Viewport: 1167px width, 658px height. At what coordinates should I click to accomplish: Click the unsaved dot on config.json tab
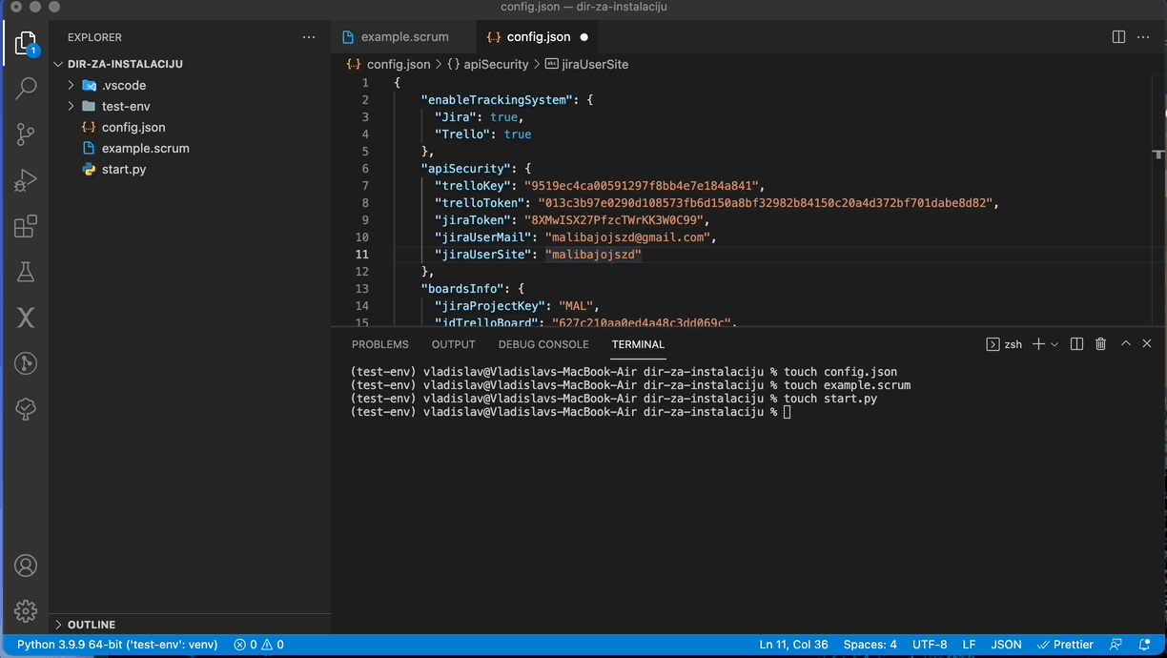tap(584, 37)
